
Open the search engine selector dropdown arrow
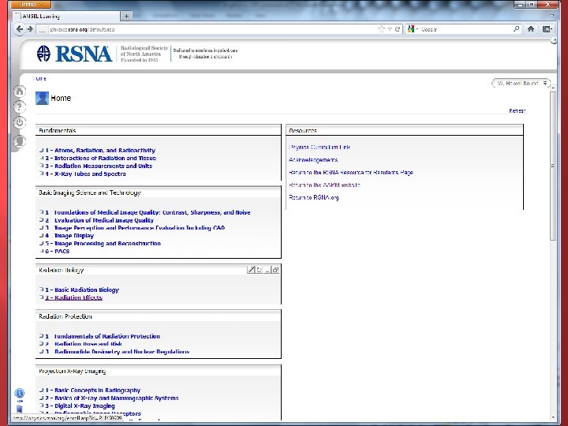[x=417, y=29]
